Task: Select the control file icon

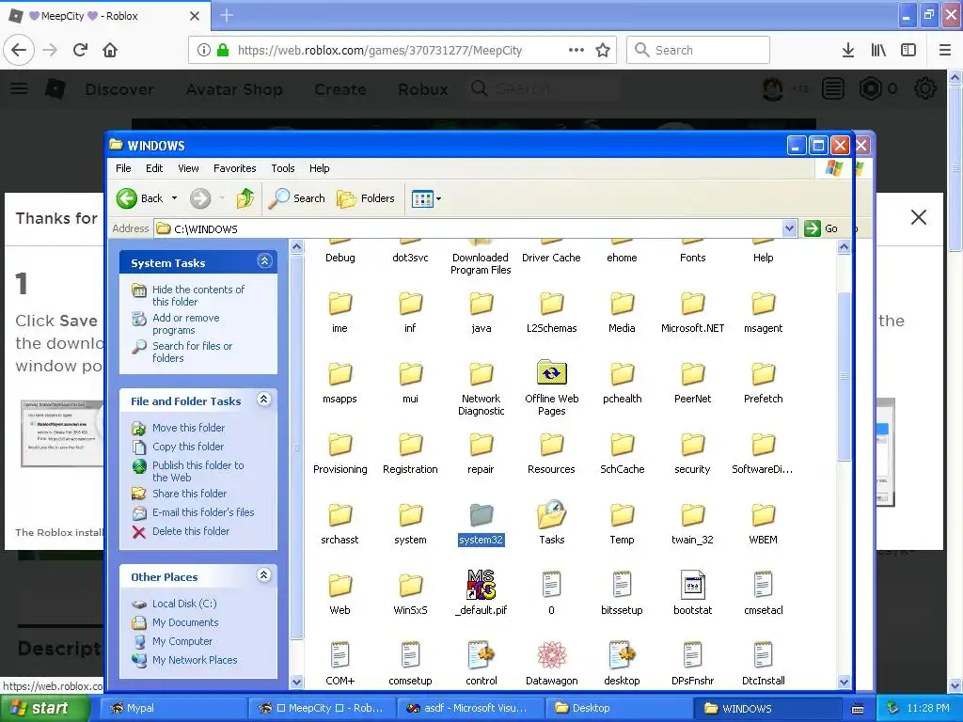Action: point(481,655)
